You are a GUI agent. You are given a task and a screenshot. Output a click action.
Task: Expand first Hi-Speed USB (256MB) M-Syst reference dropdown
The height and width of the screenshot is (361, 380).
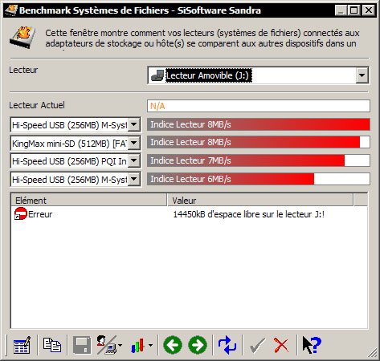(134, 124)
